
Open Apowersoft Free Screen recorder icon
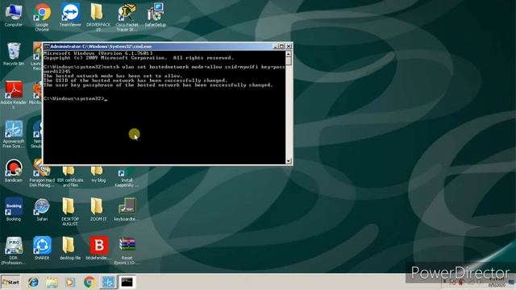[x=14, y=135]
